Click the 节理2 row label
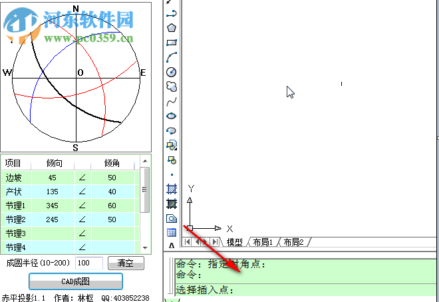 [16, 220]
